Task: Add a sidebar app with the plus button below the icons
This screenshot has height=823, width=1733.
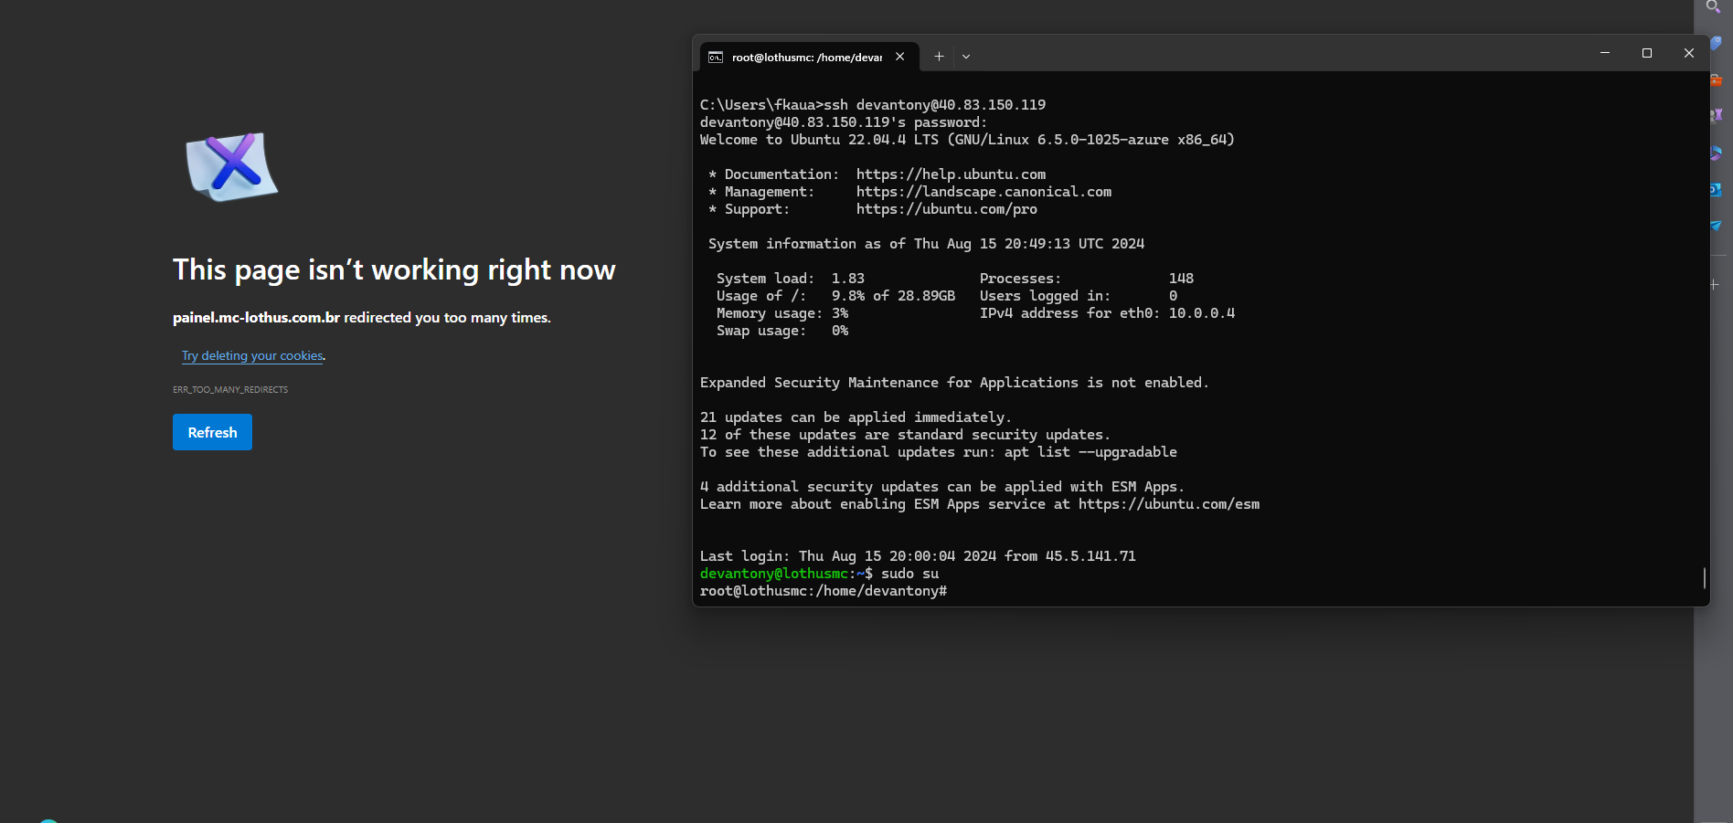Action: pos(1712,285)
